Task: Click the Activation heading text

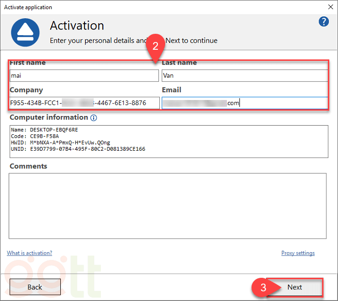Action: [x=77, y=26]
